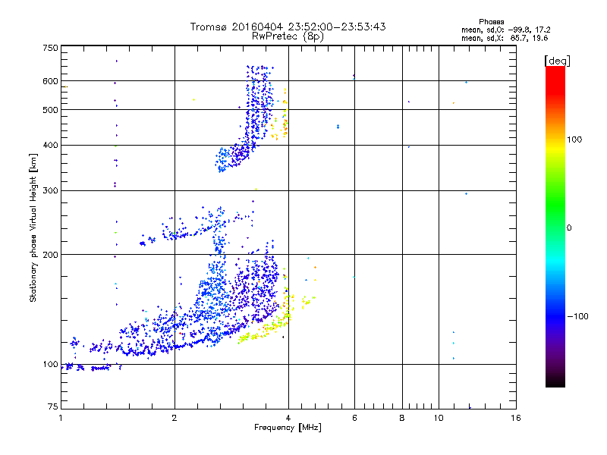607x455 pixels.
Task: Click the x-axis '10' tick label
Action: click(439, 418)
